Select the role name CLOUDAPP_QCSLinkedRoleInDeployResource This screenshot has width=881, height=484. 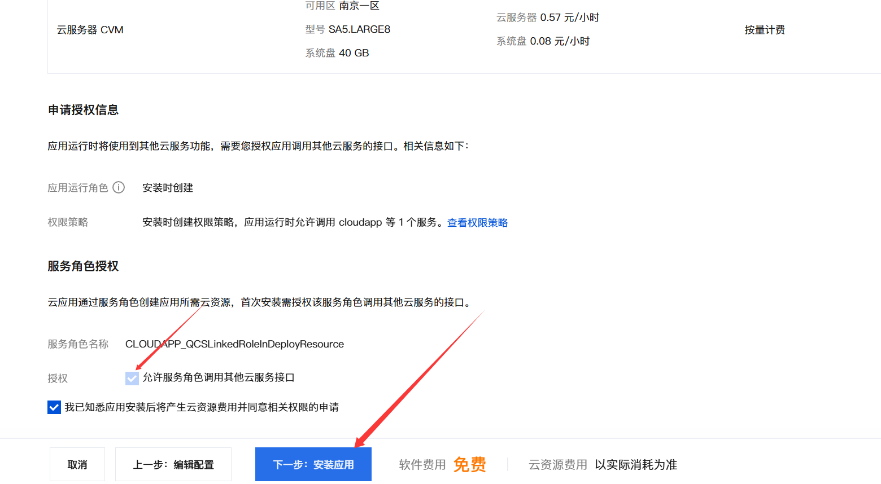coord(234,344)
